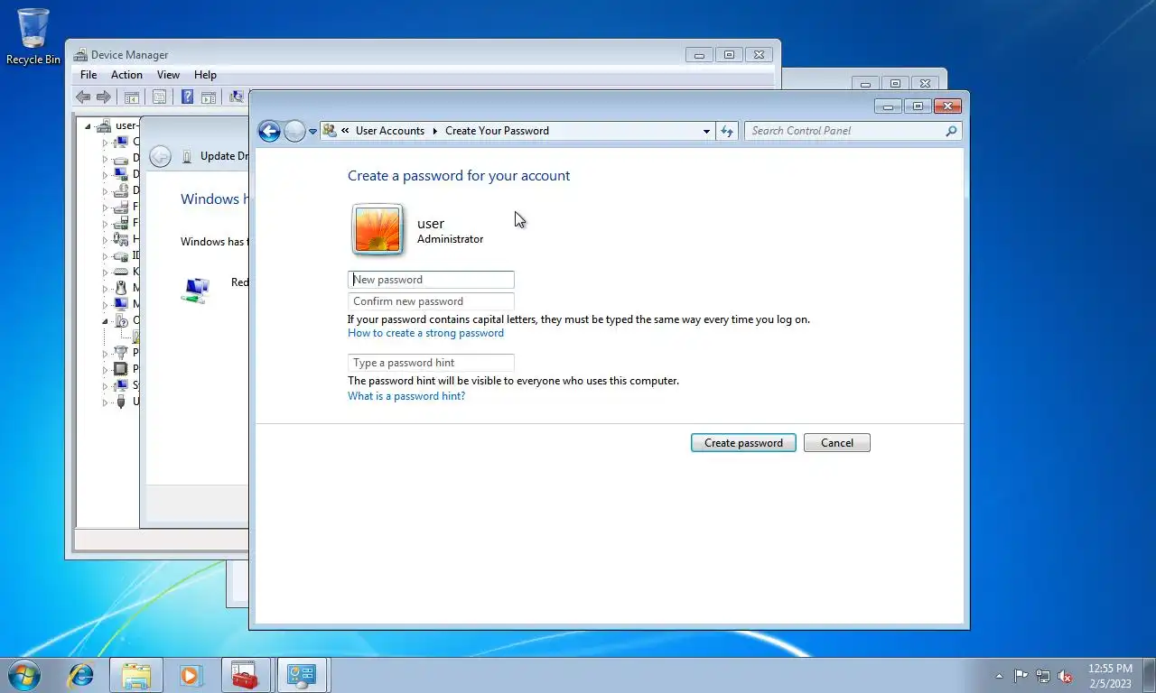The height and width of the screenshot is (693, 1156).
Task: Click the network adapter icon in the Update Driver wizard
Action: [x=195, y=290]
